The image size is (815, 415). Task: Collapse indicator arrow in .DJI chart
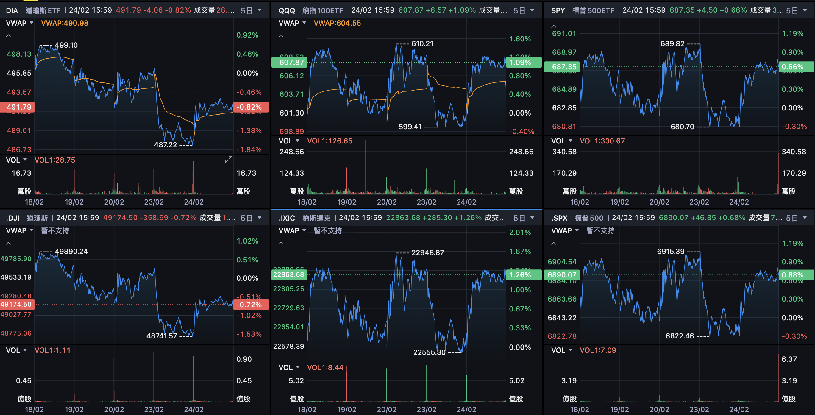9,243
